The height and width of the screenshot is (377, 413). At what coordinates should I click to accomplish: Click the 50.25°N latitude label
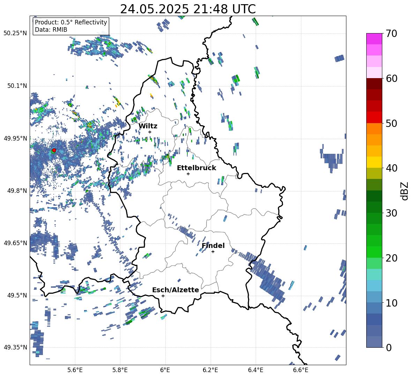(x=15, y=33)
